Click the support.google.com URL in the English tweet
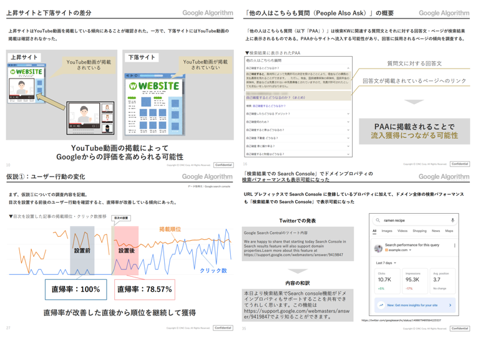 click(293, 255)
